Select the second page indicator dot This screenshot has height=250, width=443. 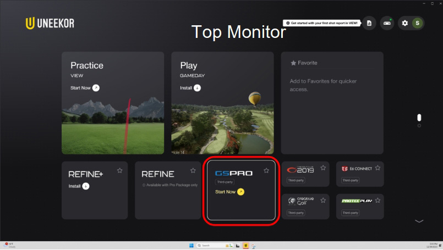point(419,126)
